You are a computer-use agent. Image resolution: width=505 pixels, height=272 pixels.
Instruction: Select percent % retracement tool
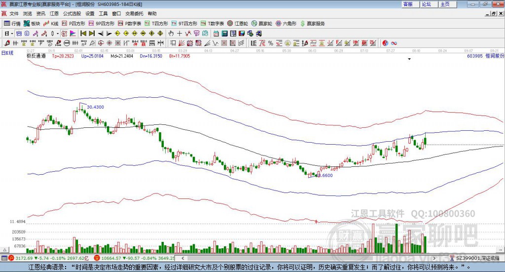tap(271, 43)
